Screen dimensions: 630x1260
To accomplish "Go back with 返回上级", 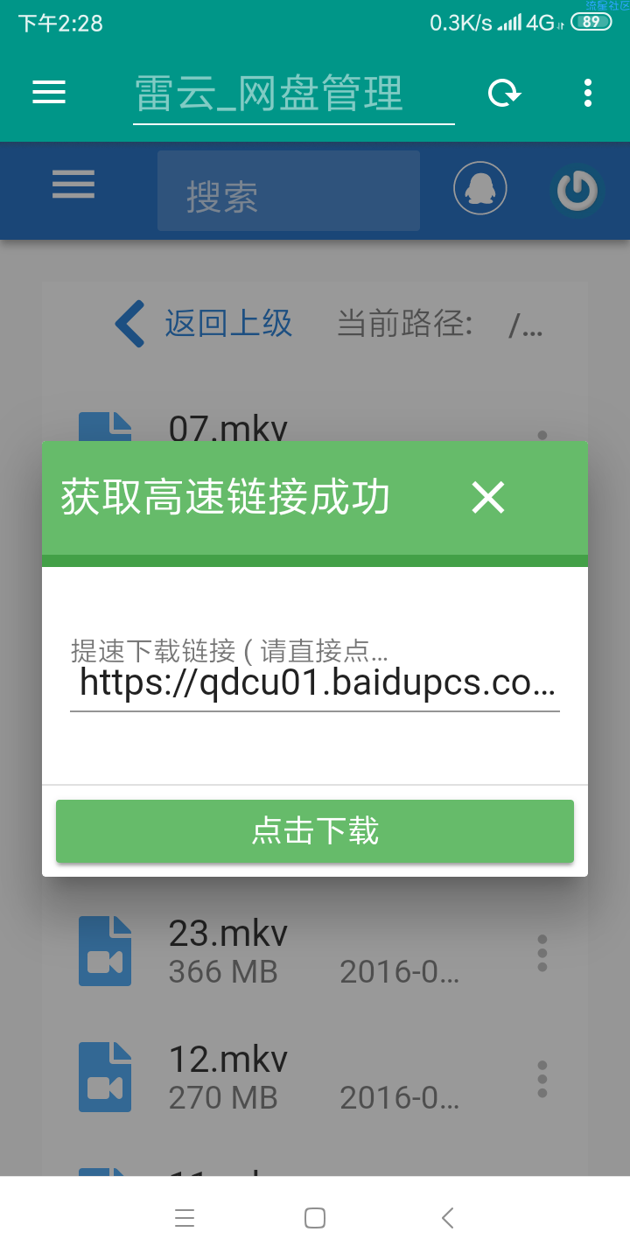I will coord(228,324).
